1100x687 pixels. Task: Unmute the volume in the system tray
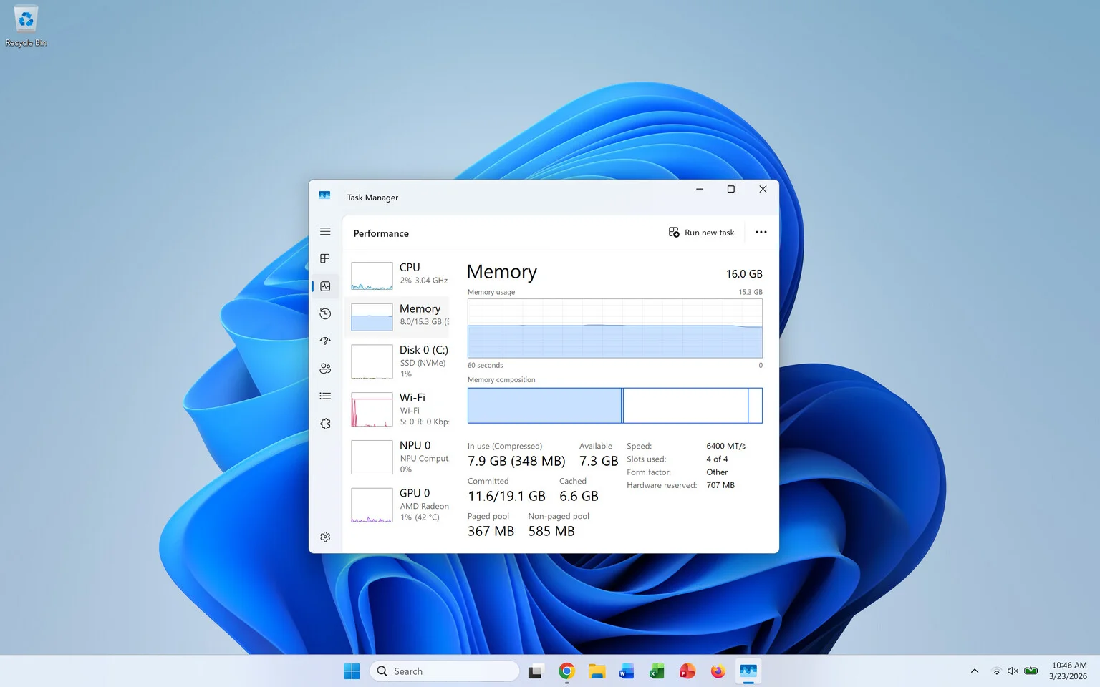(x=1012, y=671)
